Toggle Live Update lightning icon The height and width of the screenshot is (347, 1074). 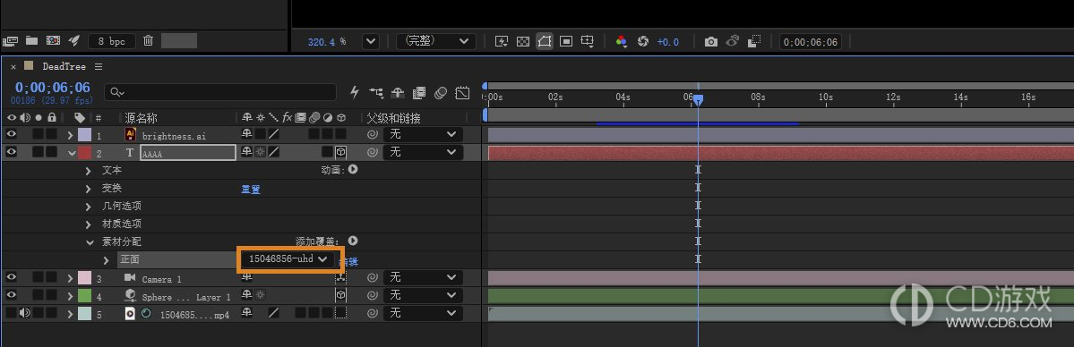(x=354, y=92)
